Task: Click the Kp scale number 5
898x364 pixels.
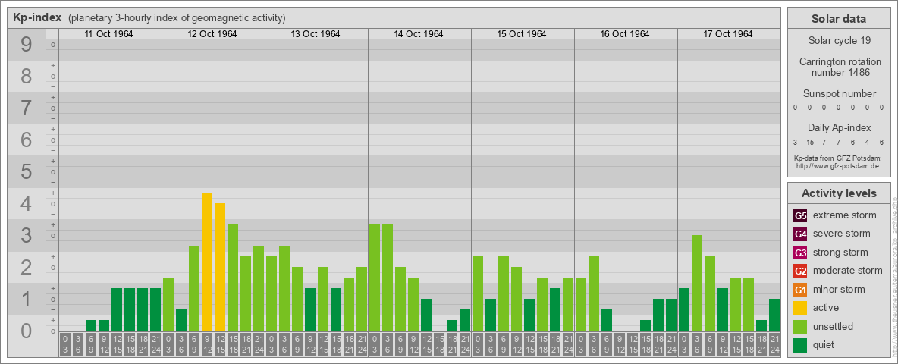Action: point(27,171)
